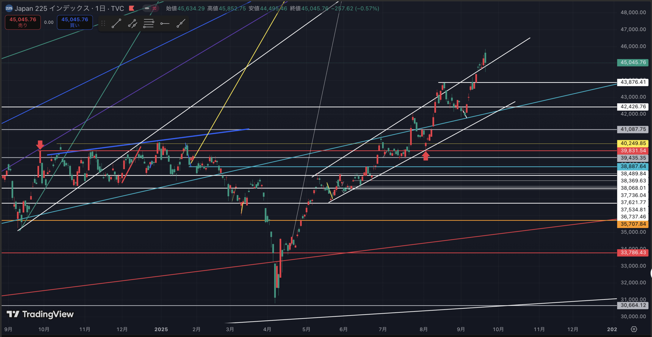The image size is (652, 337).
Task: Select the extended line tool
Action: click(181, 23)
